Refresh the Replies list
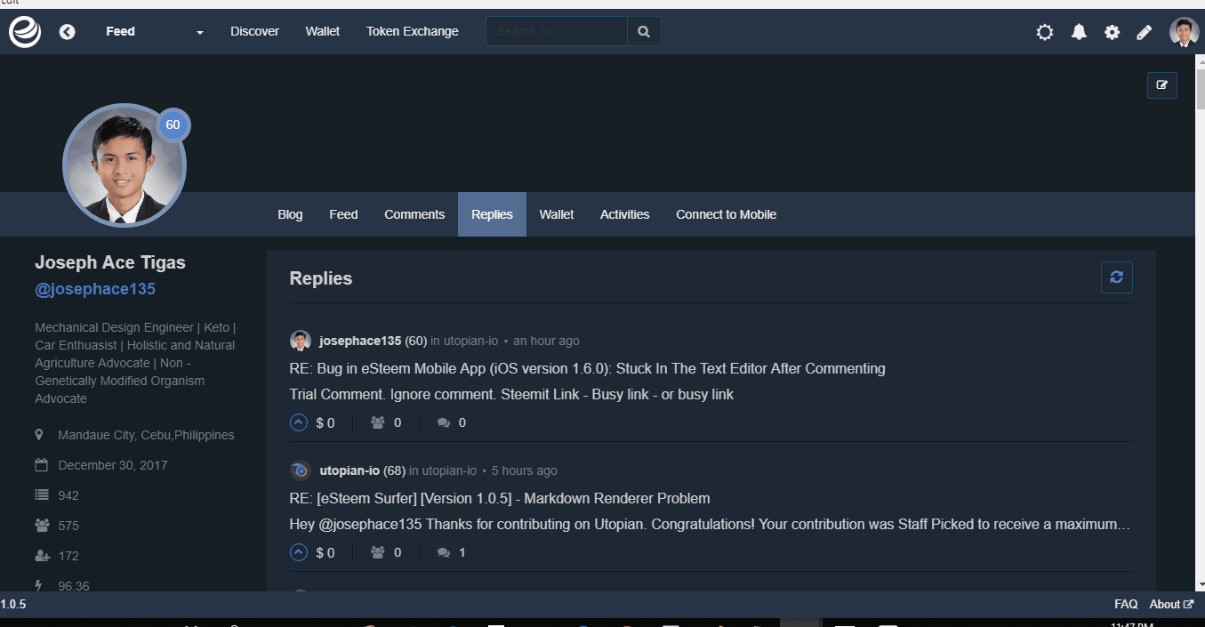Viewport: 1205px width, 627px height. tap(1116, 277)
